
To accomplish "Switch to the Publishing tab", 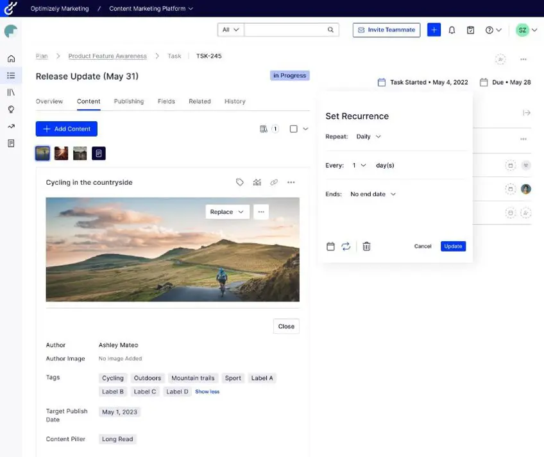I will click(129, 101).
